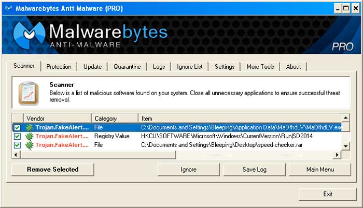Click the Ignore button
This screenshot has width=363, height=208.
point(188,170)
